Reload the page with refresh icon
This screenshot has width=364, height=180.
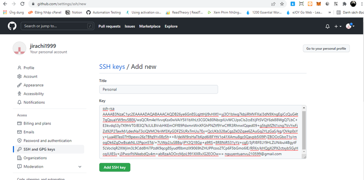(23, 4)
